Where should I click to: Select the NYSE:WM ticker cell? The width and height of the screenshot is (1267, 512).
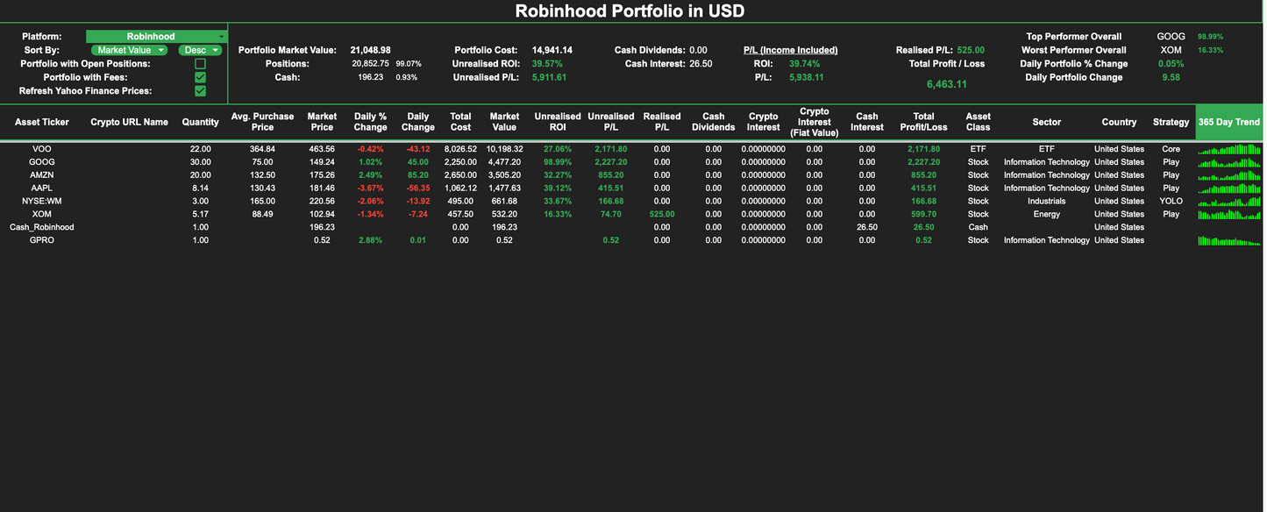click(42, 201)
